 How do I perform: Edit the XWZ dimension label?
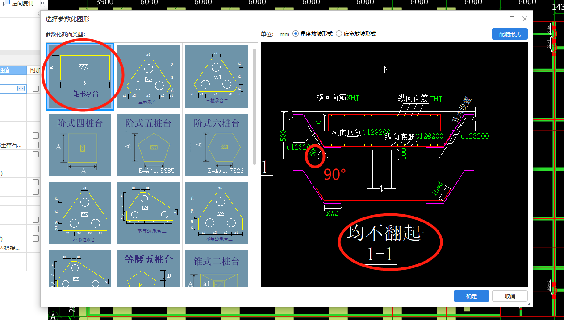332,213
